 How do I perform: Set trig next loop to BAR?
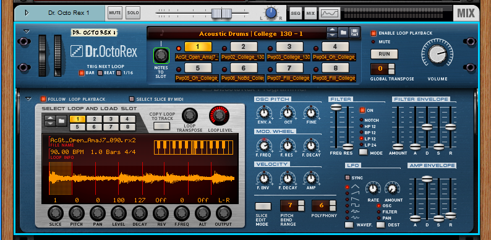coord(82,73)
